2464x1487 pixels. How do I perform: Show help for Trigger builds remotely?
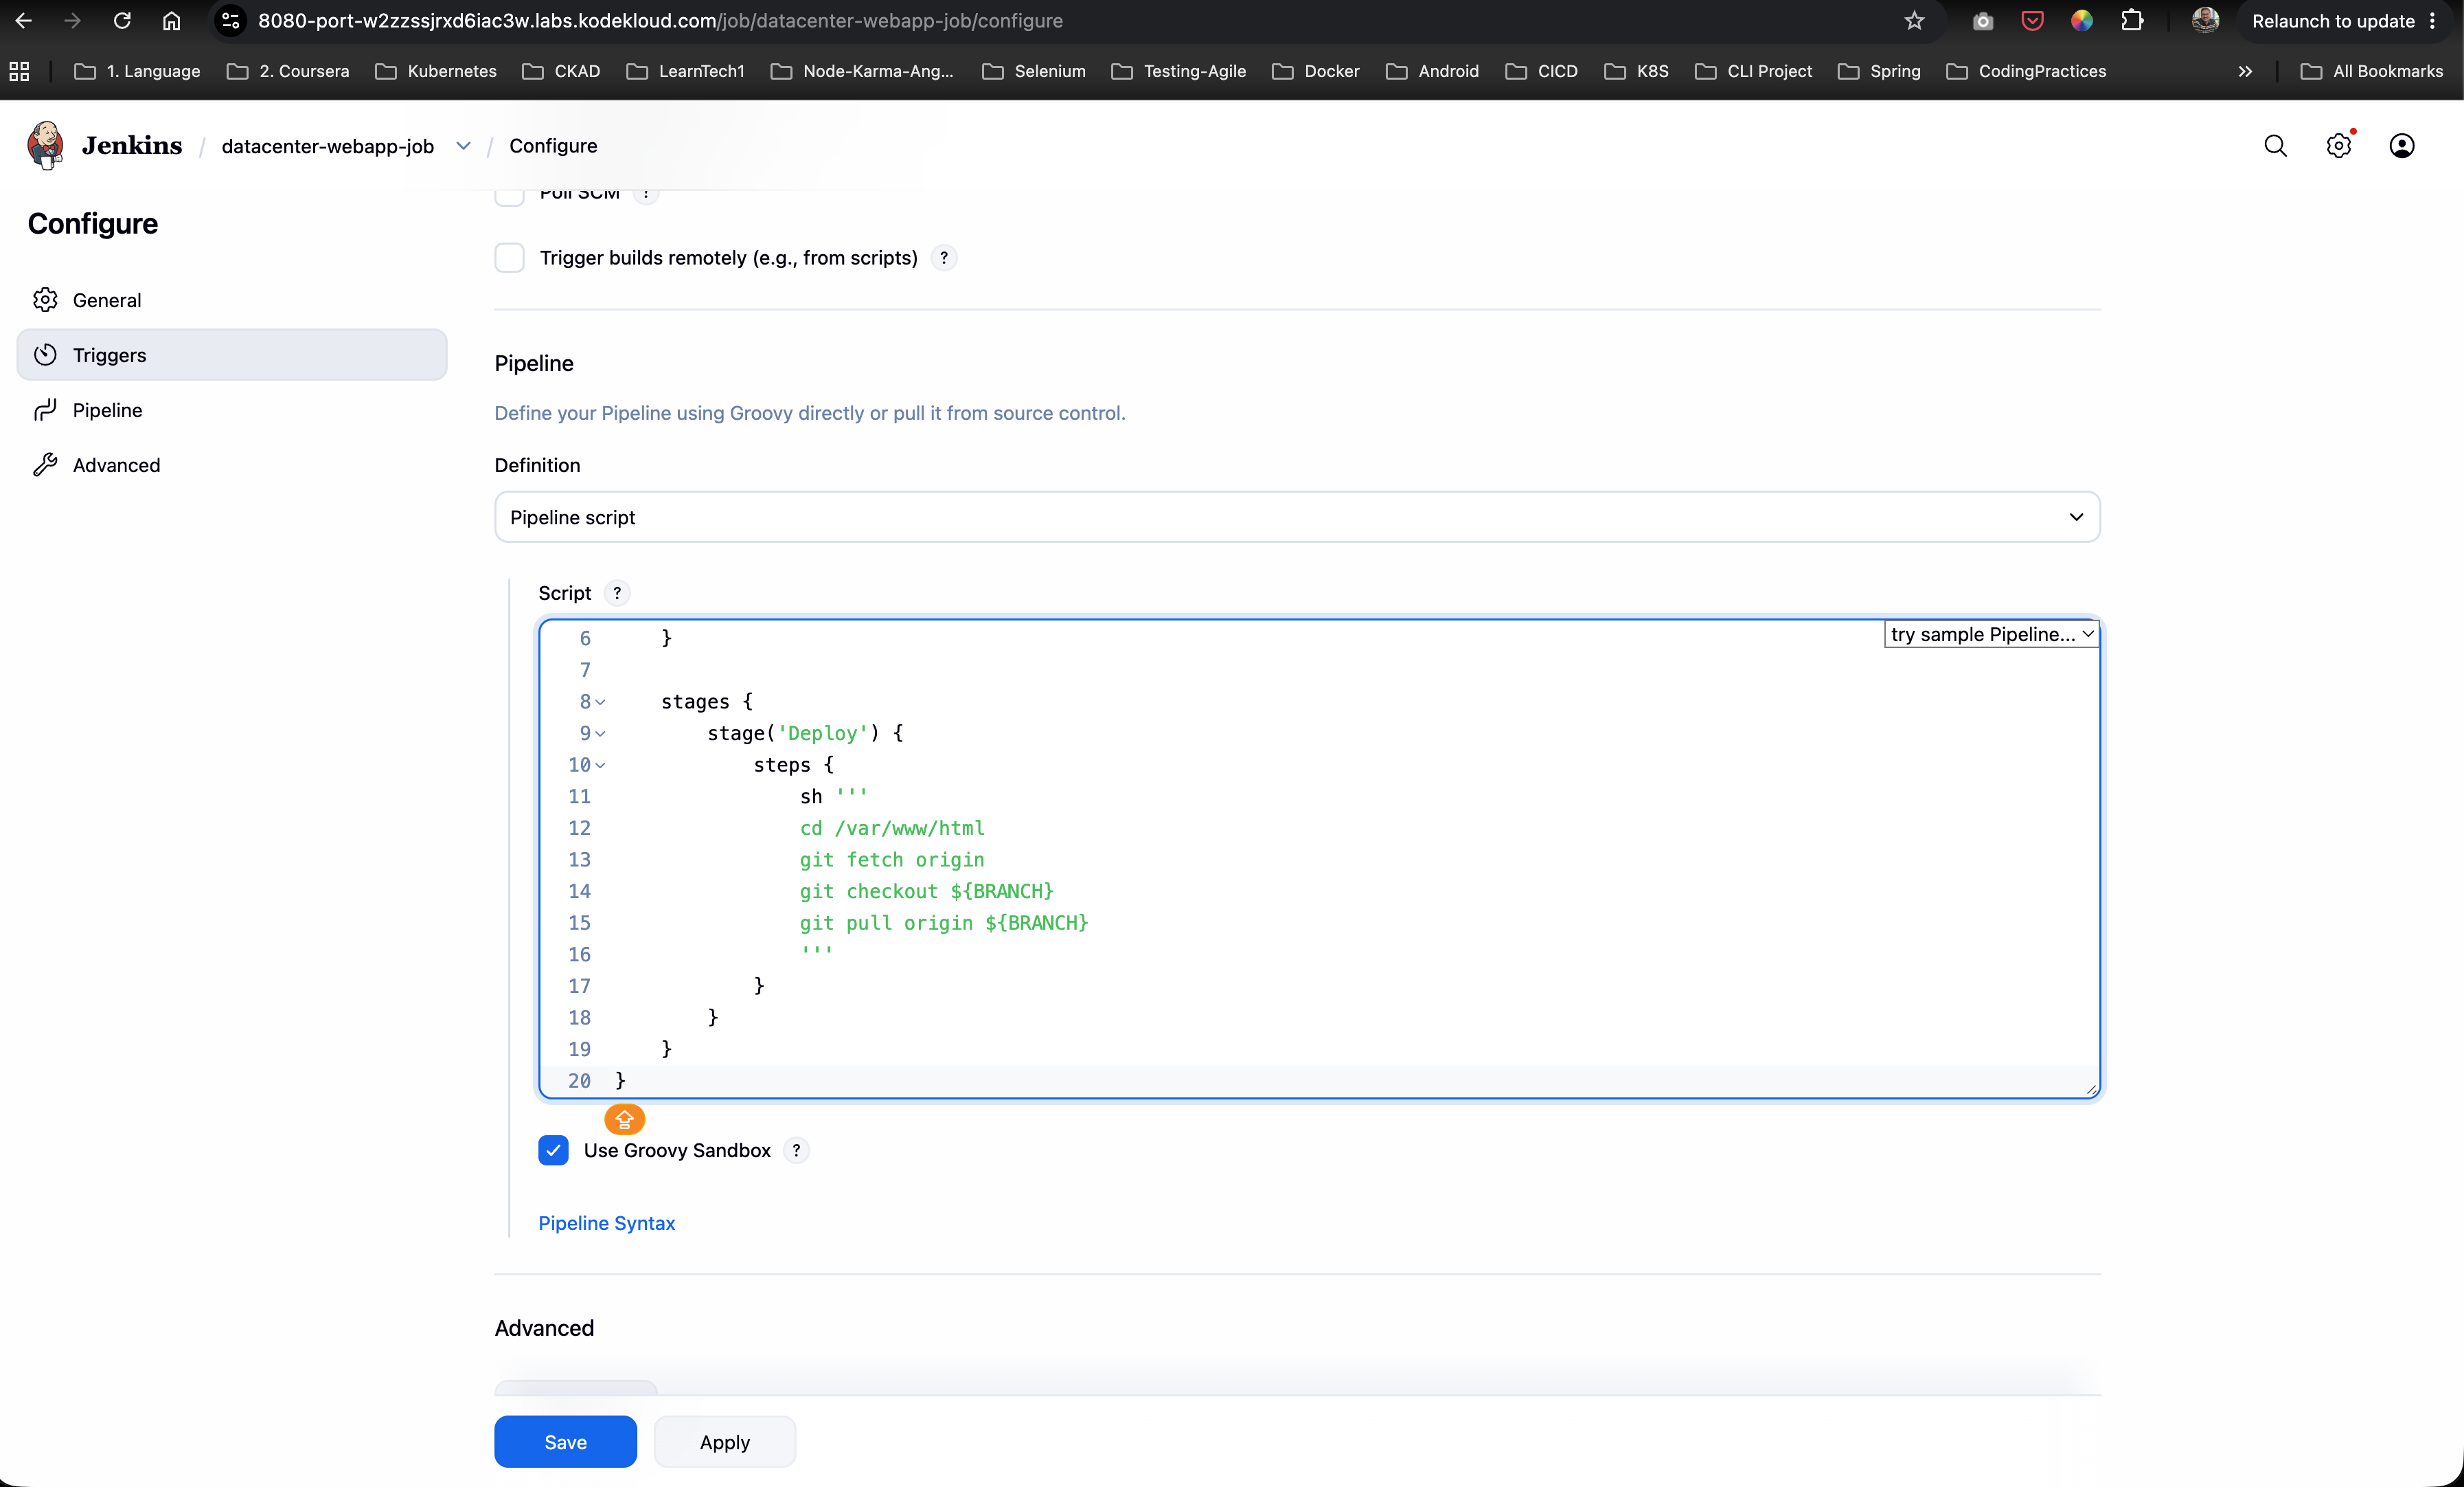pos(944,258)
